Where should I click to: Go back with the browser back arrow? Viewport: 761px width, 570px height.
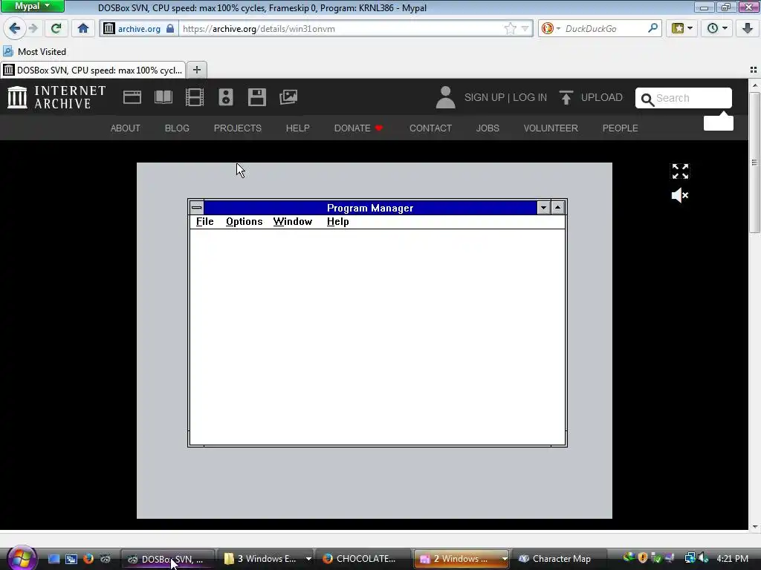15,28
